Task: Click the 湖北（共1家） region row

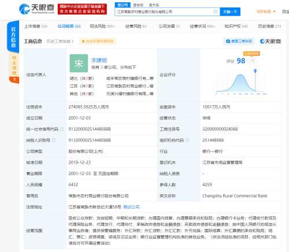Action: tap(81, 79)
